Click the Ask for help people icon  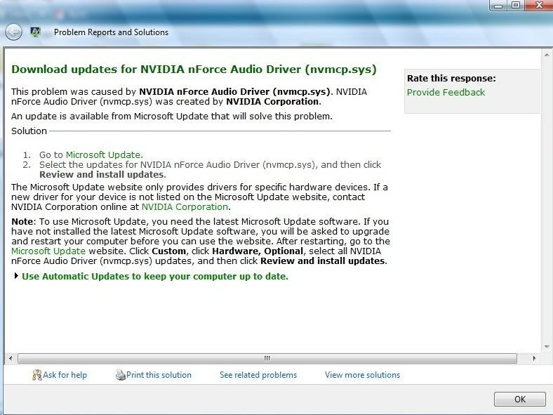click(x=37, y=375)
